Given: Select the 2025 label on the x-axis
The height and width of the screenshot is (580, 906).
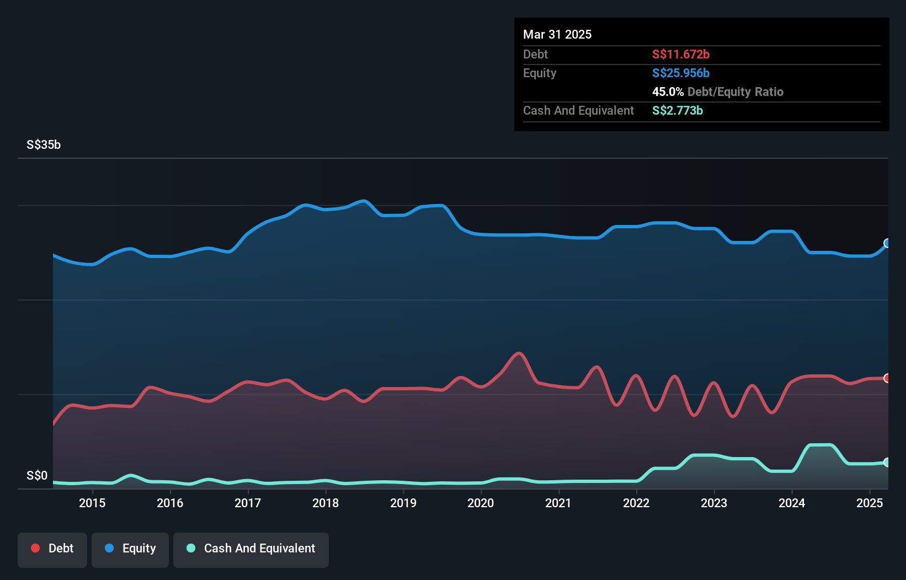Looking at the screenshot, I should [x=870, y=503].
